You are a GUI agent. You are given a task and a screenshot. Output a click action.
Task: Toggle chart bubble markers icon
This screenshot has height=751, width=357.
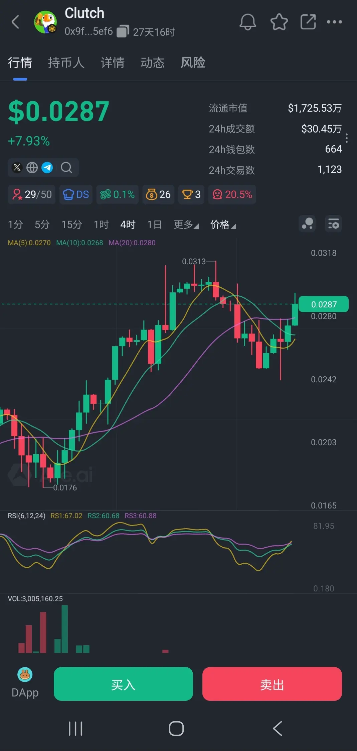(x=307, y=224)
